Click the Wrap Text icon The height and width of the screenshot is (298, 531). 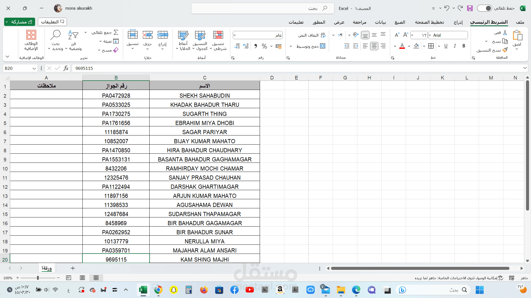coord(323,35)
